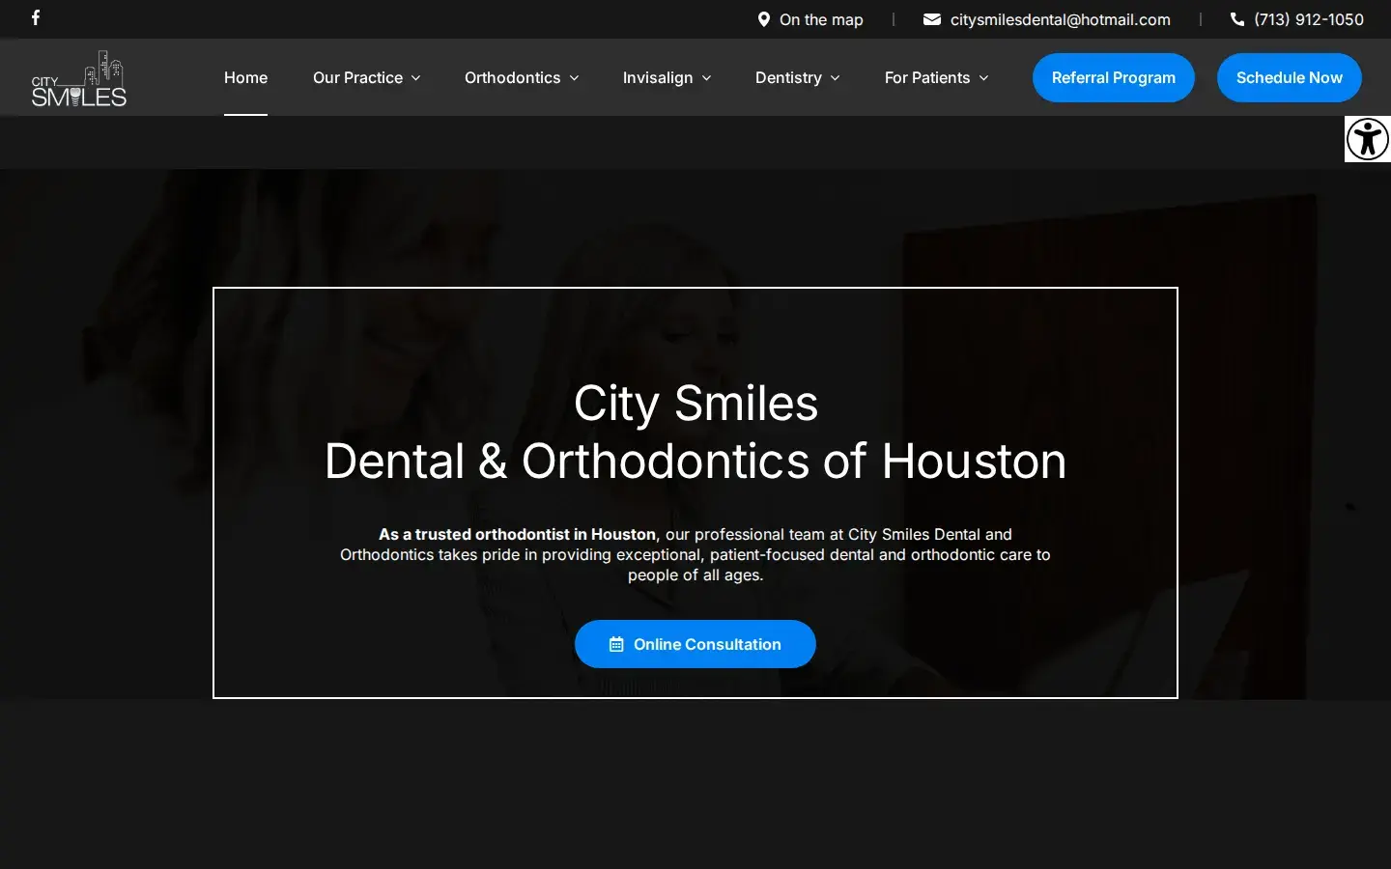The height and width of the screenshot is (869, 1391).
Task: Expand the Our Practice chevron
Action: 416,78
